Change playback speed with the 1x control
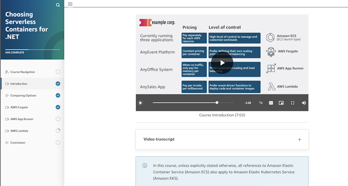 point(261,103)
